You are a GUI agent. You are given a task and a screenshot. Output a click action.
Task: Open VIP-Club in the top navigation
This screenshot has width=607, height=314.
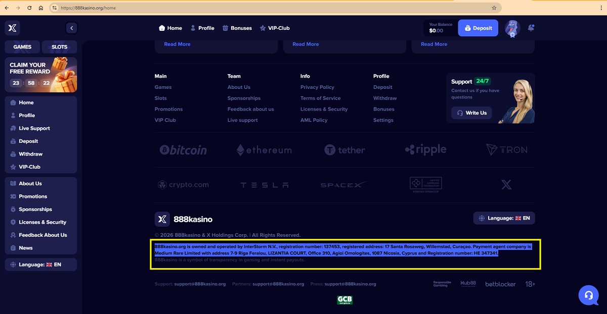click(x=275, y=28)
